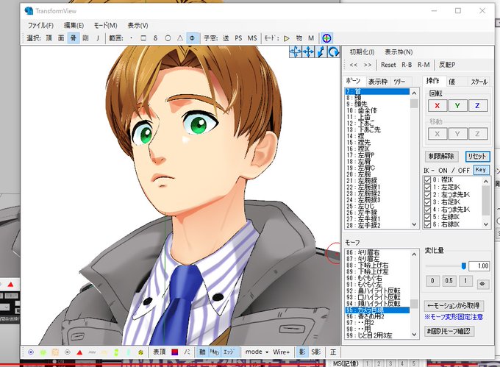500x367 pixels.
Task: Choose the circle range selection tool
Action: (168, 38)
